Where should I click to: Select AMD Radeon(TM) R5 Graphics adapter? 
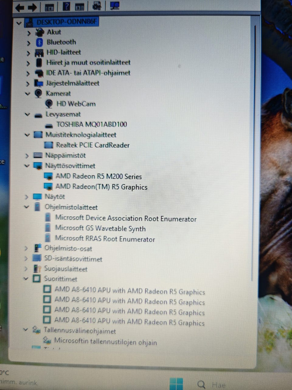point(101,186)
